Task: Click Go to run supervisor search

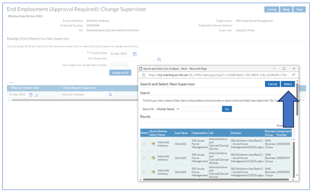Action: click(227, 109)
